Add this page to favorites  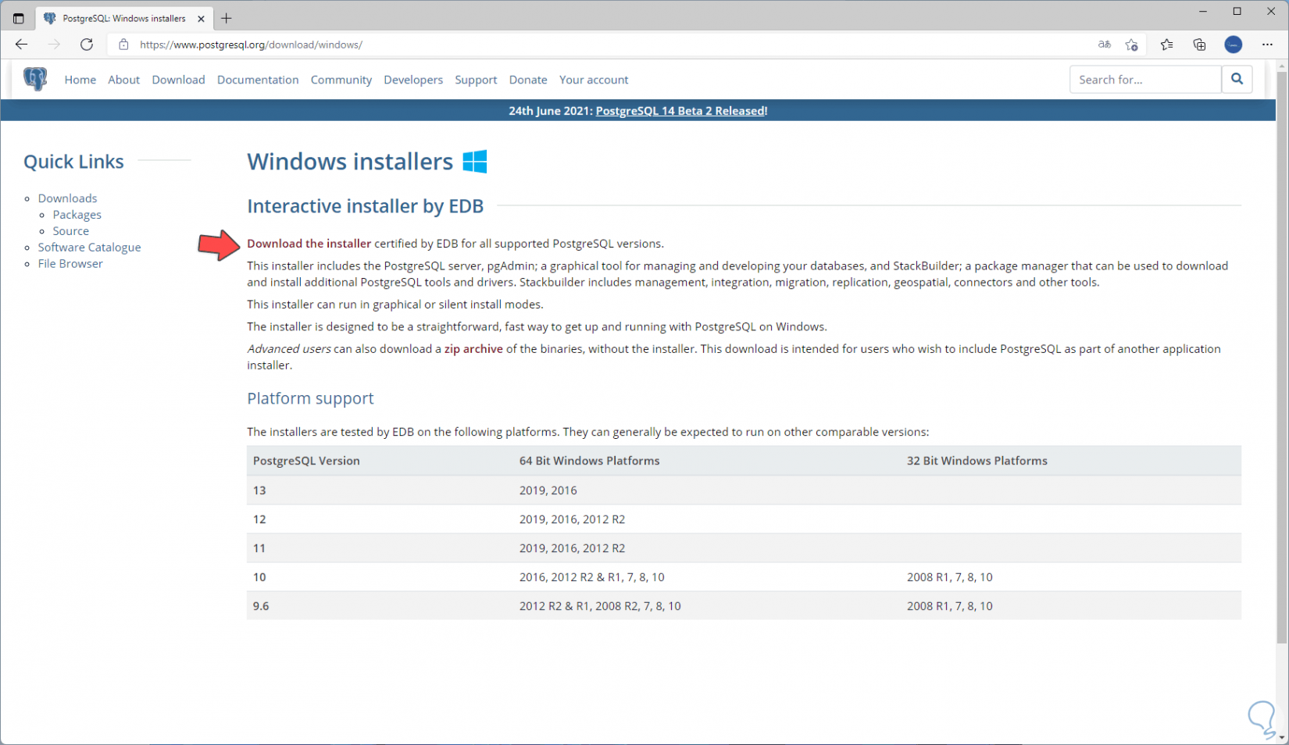click(x=1131, y=45)
